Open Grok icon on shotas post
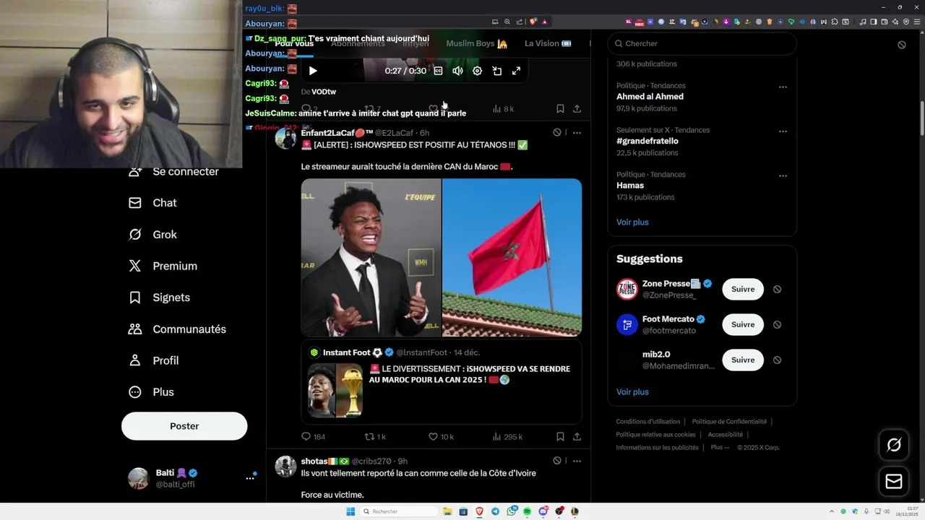This screenshot has width=925, height=520. point(557,461)
